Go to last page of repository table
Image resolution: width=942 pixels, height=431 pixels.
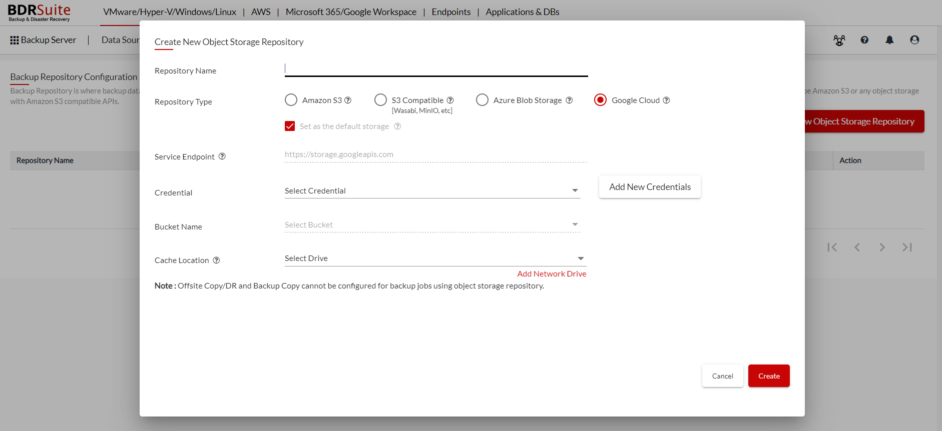coord(907,247)
